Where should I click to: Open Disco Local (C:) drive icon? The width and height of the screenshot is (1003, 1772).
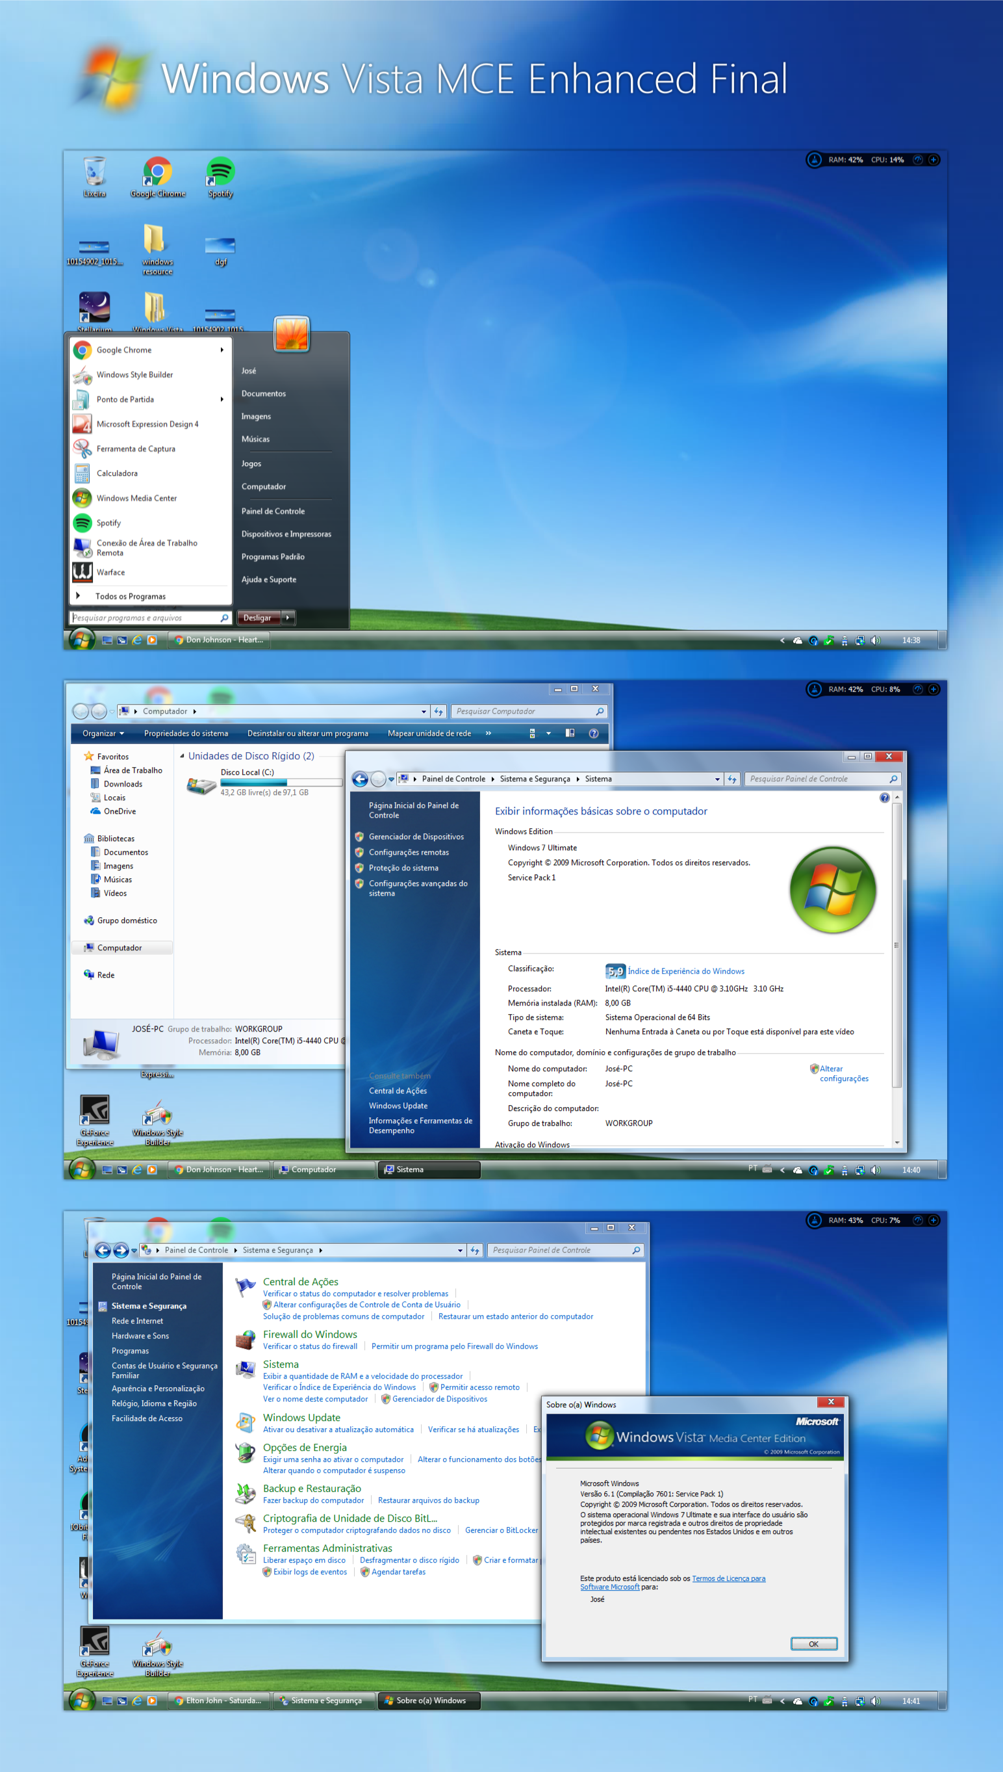(x=201, y=785)
